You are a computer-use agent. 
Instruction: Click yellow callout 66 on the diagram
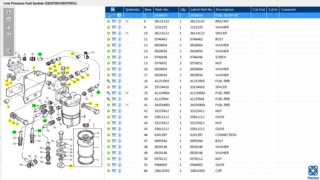click(x=71, y=166)
